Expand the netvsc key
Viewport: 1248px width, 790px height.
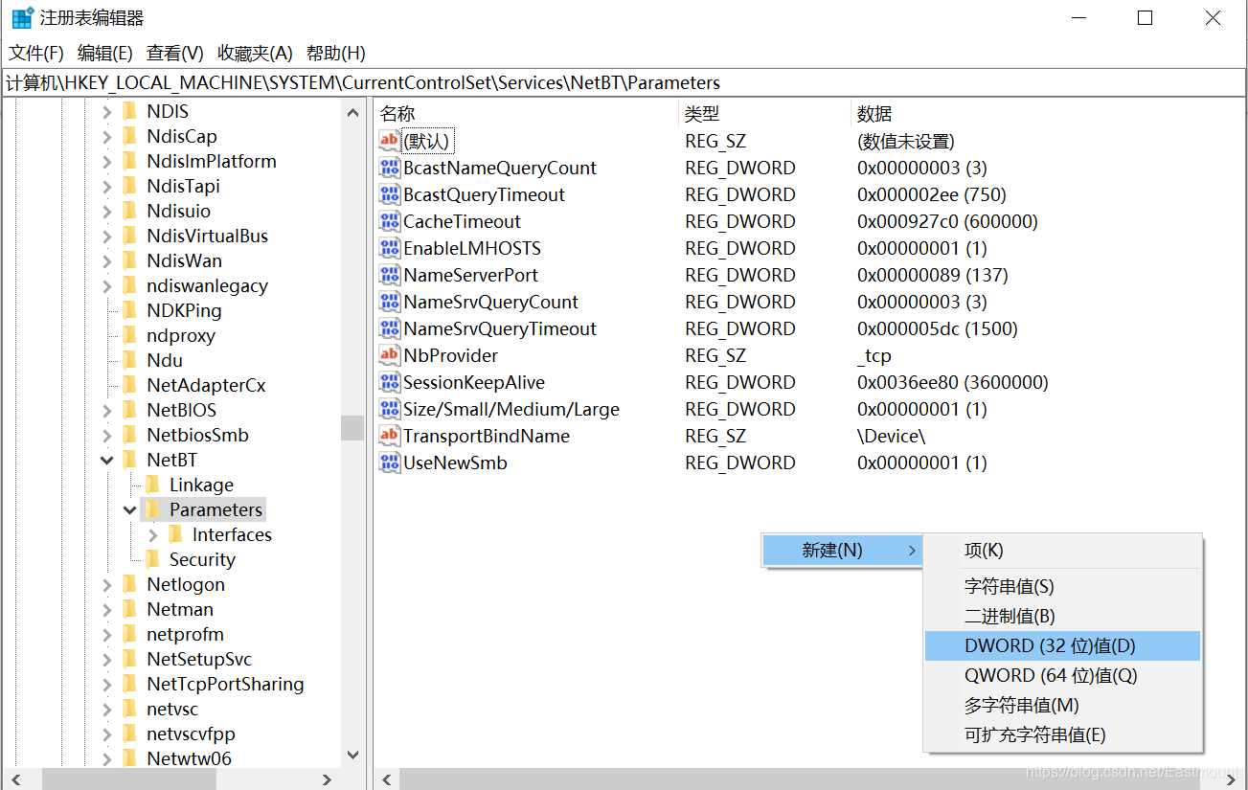coord(107,710)
